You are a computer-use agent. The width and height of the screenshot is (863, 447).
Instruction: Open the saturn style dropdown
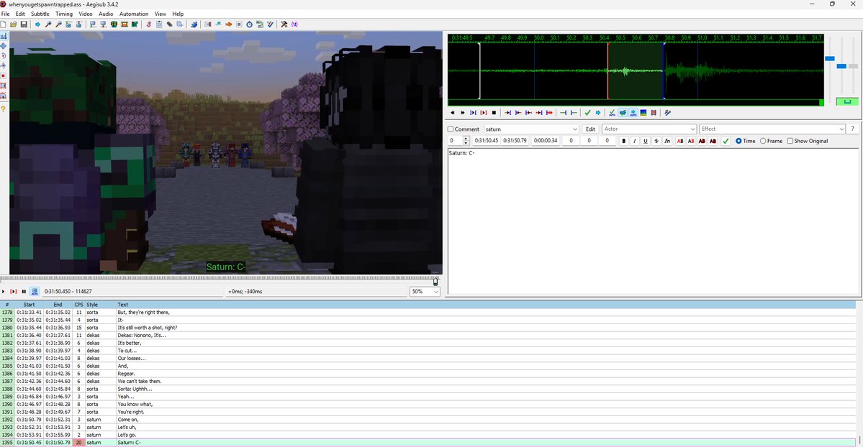click(x=531, y=129)
